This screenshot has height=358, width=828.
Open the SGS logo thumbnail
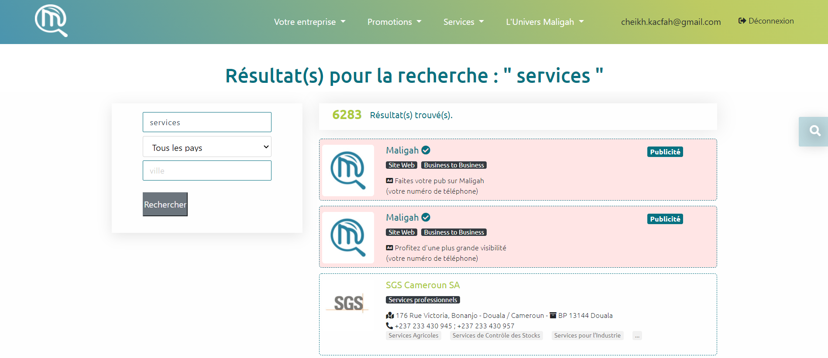[348, 303]
